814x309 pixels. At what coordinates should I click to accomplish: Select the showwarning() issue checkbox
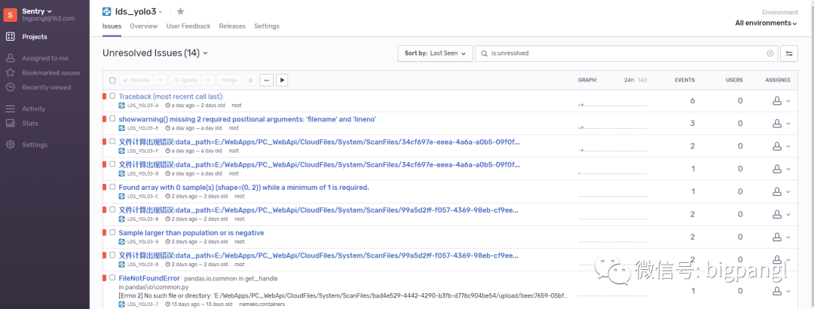(112, 118)
